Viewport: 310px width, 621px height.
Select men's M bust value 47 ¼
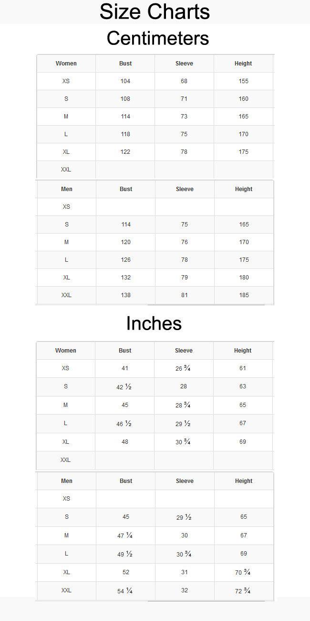125,535
